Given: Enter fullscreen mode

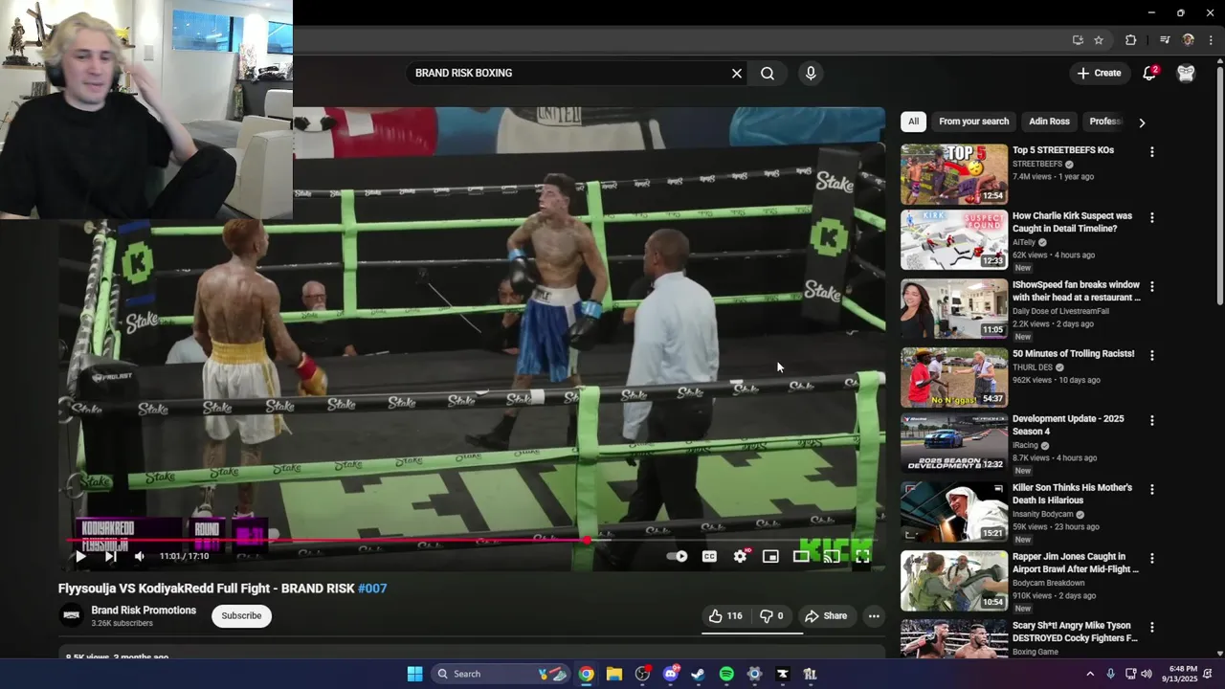Looking at the screenshot, I should (x=862, y=556).
